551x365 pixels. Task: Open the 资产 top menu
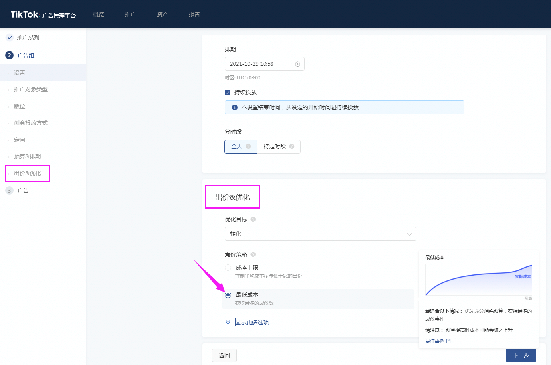(163, 14)
